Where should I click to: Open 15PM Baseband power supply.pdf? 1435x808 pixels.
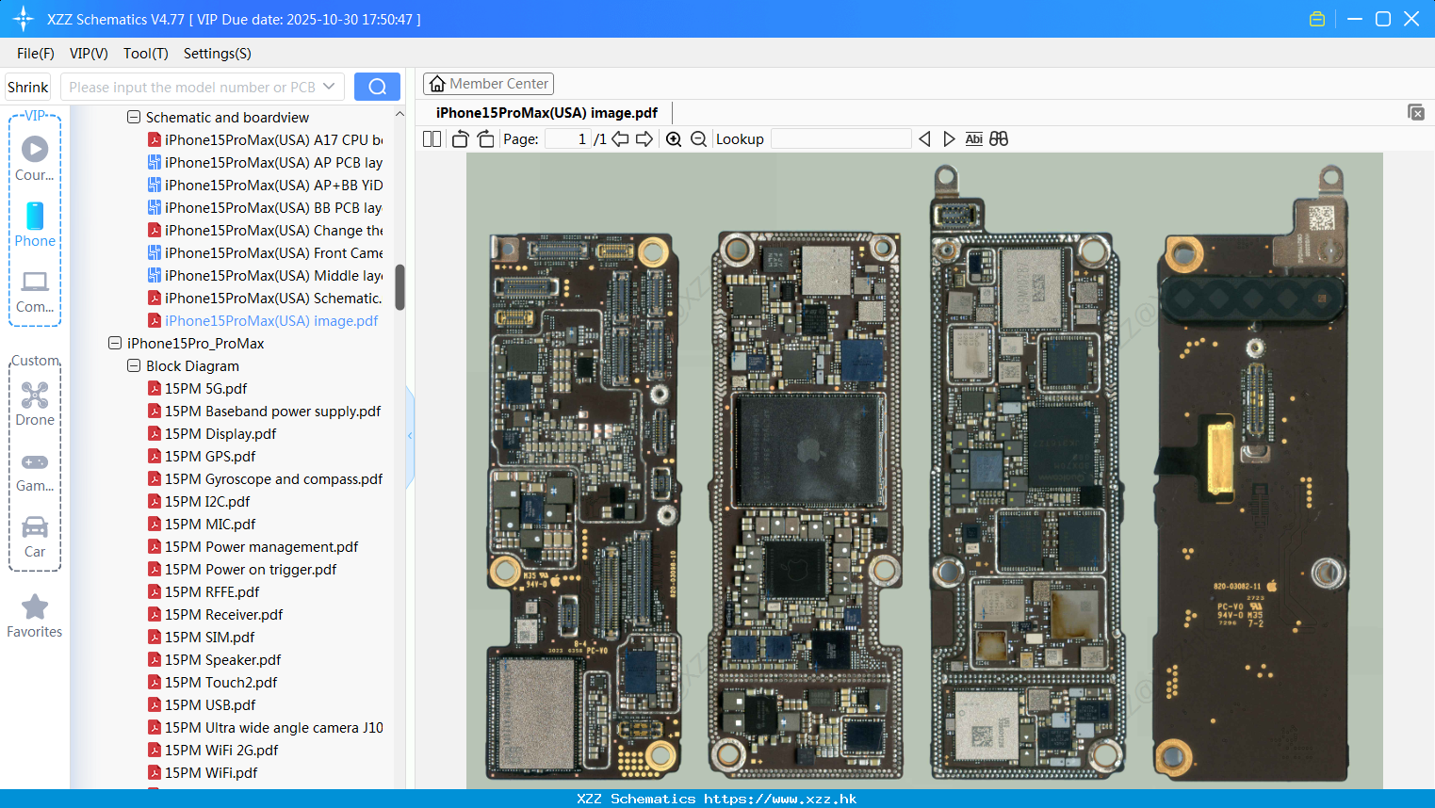(265, 411)
